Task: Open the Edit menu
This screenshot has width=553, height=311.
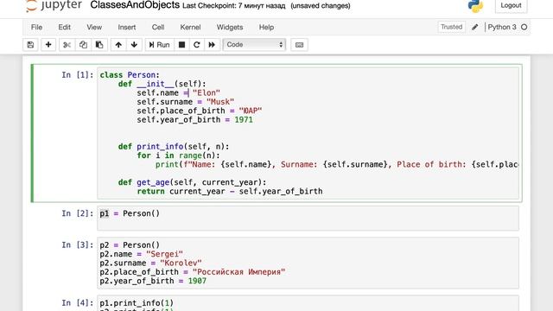Action: click(64, 27)
